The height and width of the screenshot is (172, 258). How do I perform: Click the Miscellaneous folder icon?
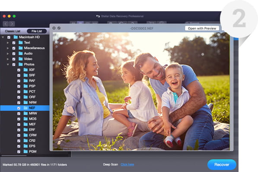coord(21,48)
